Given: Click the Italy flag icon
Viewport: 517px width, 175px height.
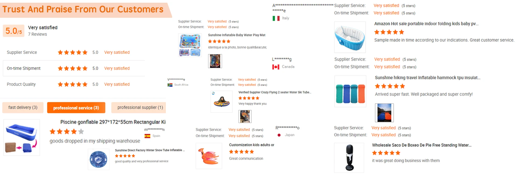Looking at the screenshot, I should click(x=276, y=18).
